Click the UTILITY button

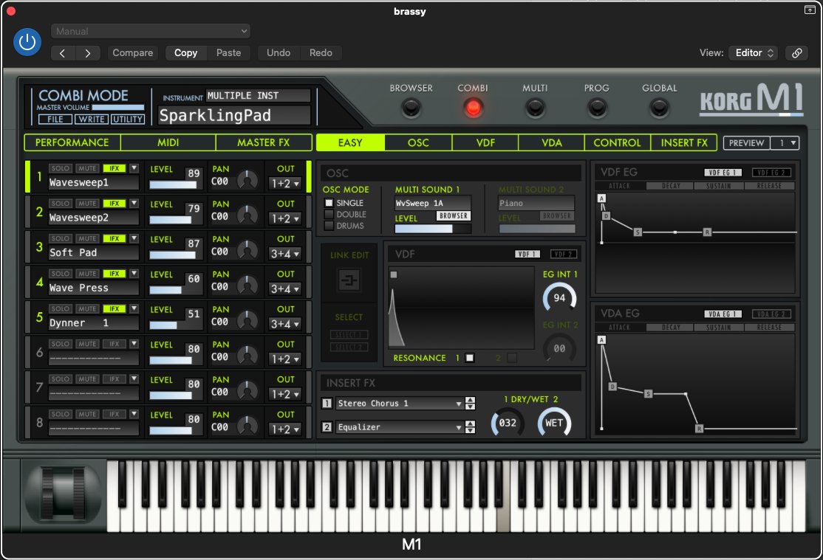point(128,120)
